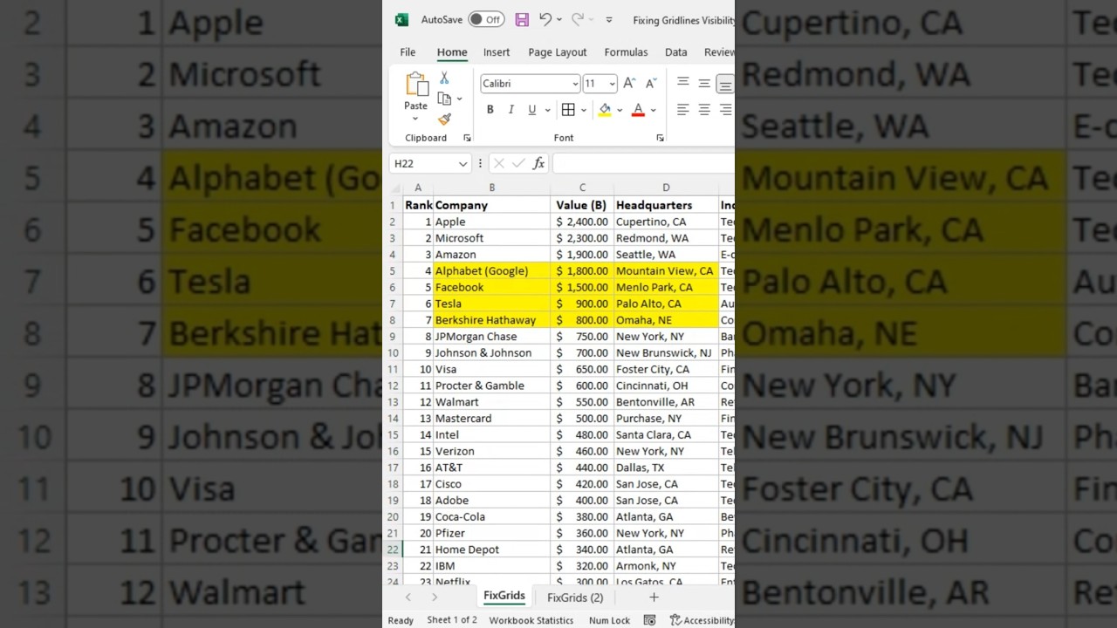The width and height of the screenshot is (1117, 628).
Task: Open the Page Layout tab
Action: (x=558, y=52)
